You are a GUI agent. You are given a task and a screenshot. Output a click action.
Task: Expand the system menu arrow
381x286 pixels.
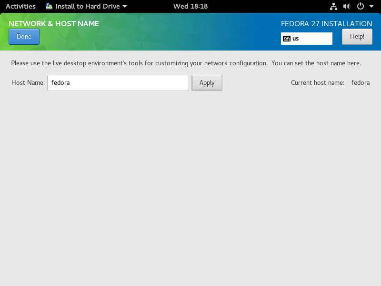point(371,7)
